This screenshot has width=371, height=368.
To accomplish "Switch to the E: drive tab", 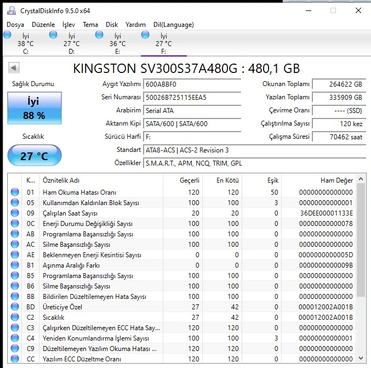I will click(118, 43).
